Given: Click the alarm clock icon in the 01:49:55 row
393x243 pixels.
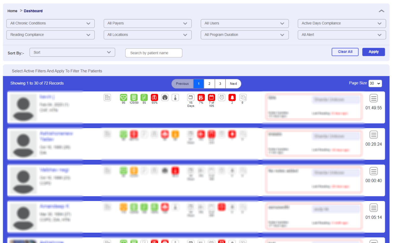Looking at the screenshot, I should (x=222, y=97).
